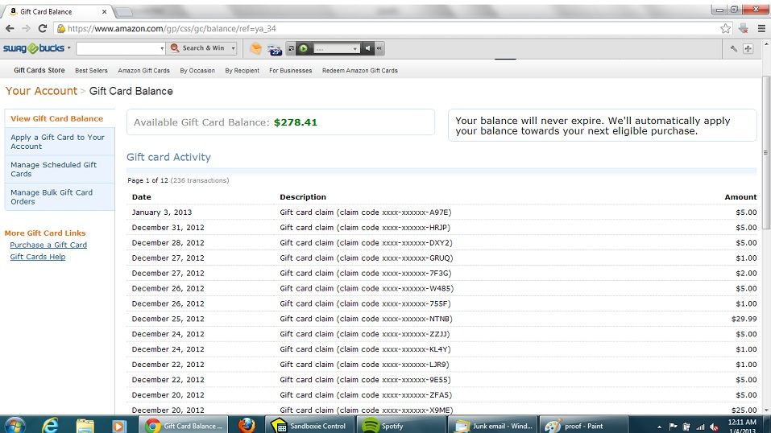Open the toolbar wrench options icon

tap(734, 48)
